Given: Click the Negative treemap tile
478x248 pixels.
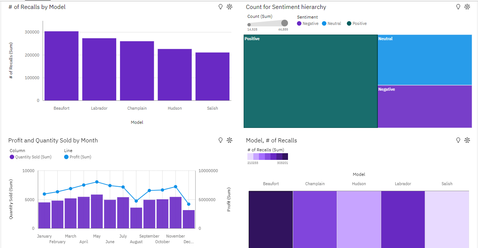Looking at the screenshot, I should pos(425,107).
